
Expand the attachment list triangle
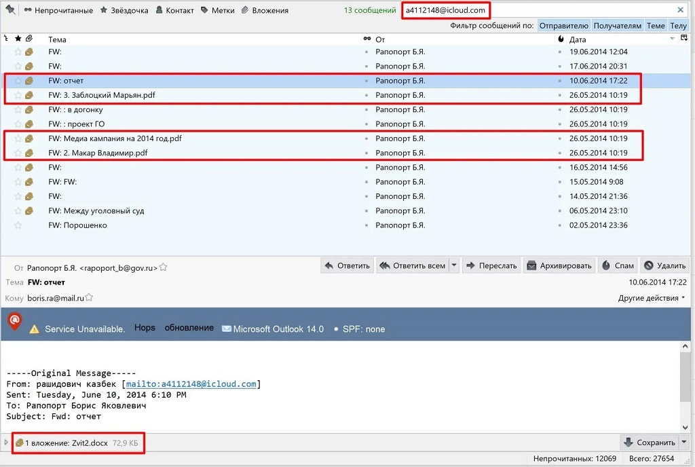pos(7,443)
